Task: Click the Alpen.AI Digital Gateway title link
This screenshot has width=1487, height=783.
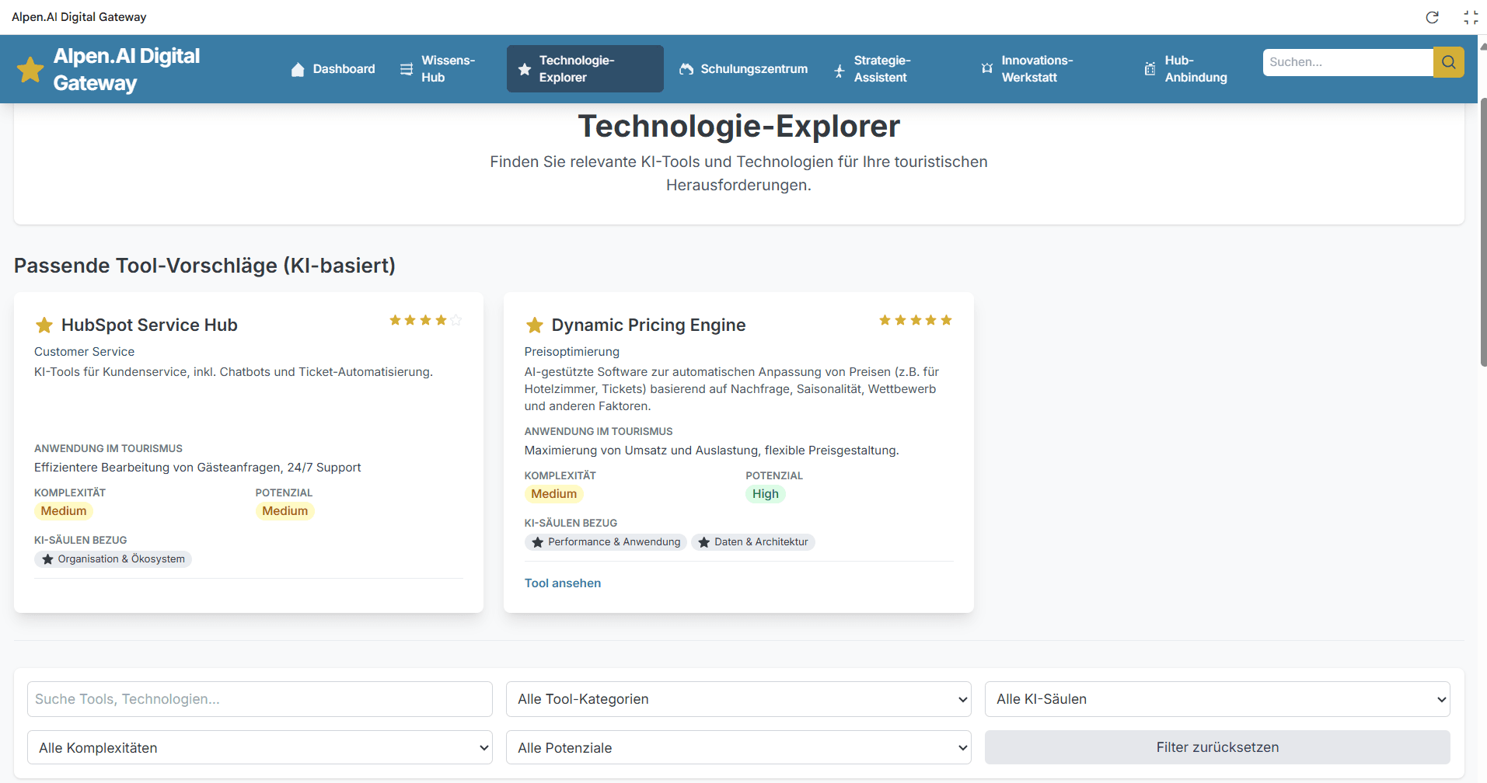Action: (x=127, y=69)
